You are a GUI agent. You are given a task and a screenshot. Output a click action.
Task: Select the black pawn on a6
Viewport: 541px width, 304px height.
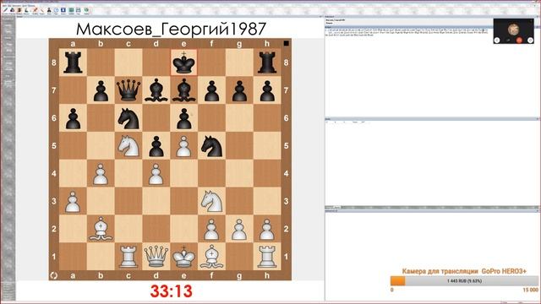[x=73, y=118]
